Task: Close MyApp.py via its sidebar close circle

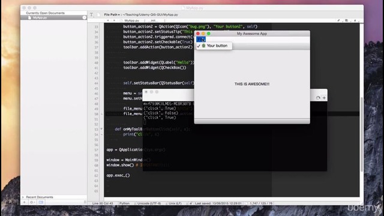Action: (84, 17)
